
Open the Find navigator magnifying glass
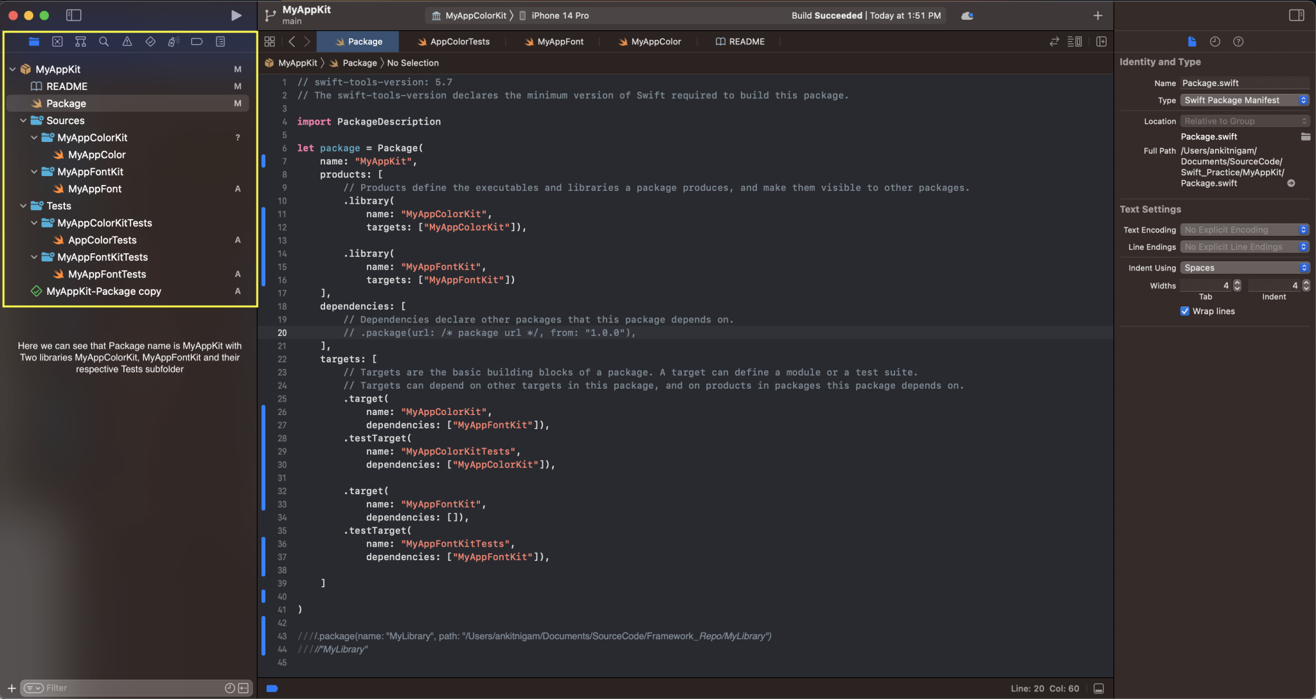(104, 42)
